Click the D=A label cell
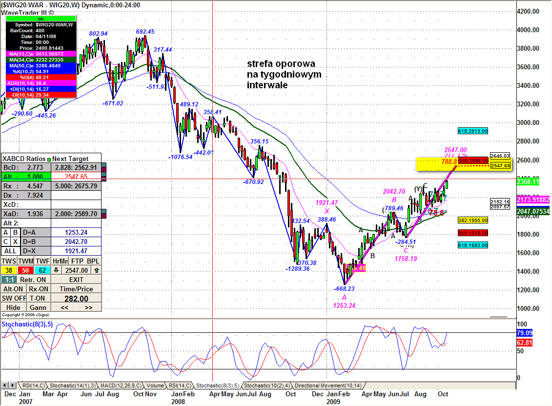This screenshot has height=406, width=552. (36, 232)
